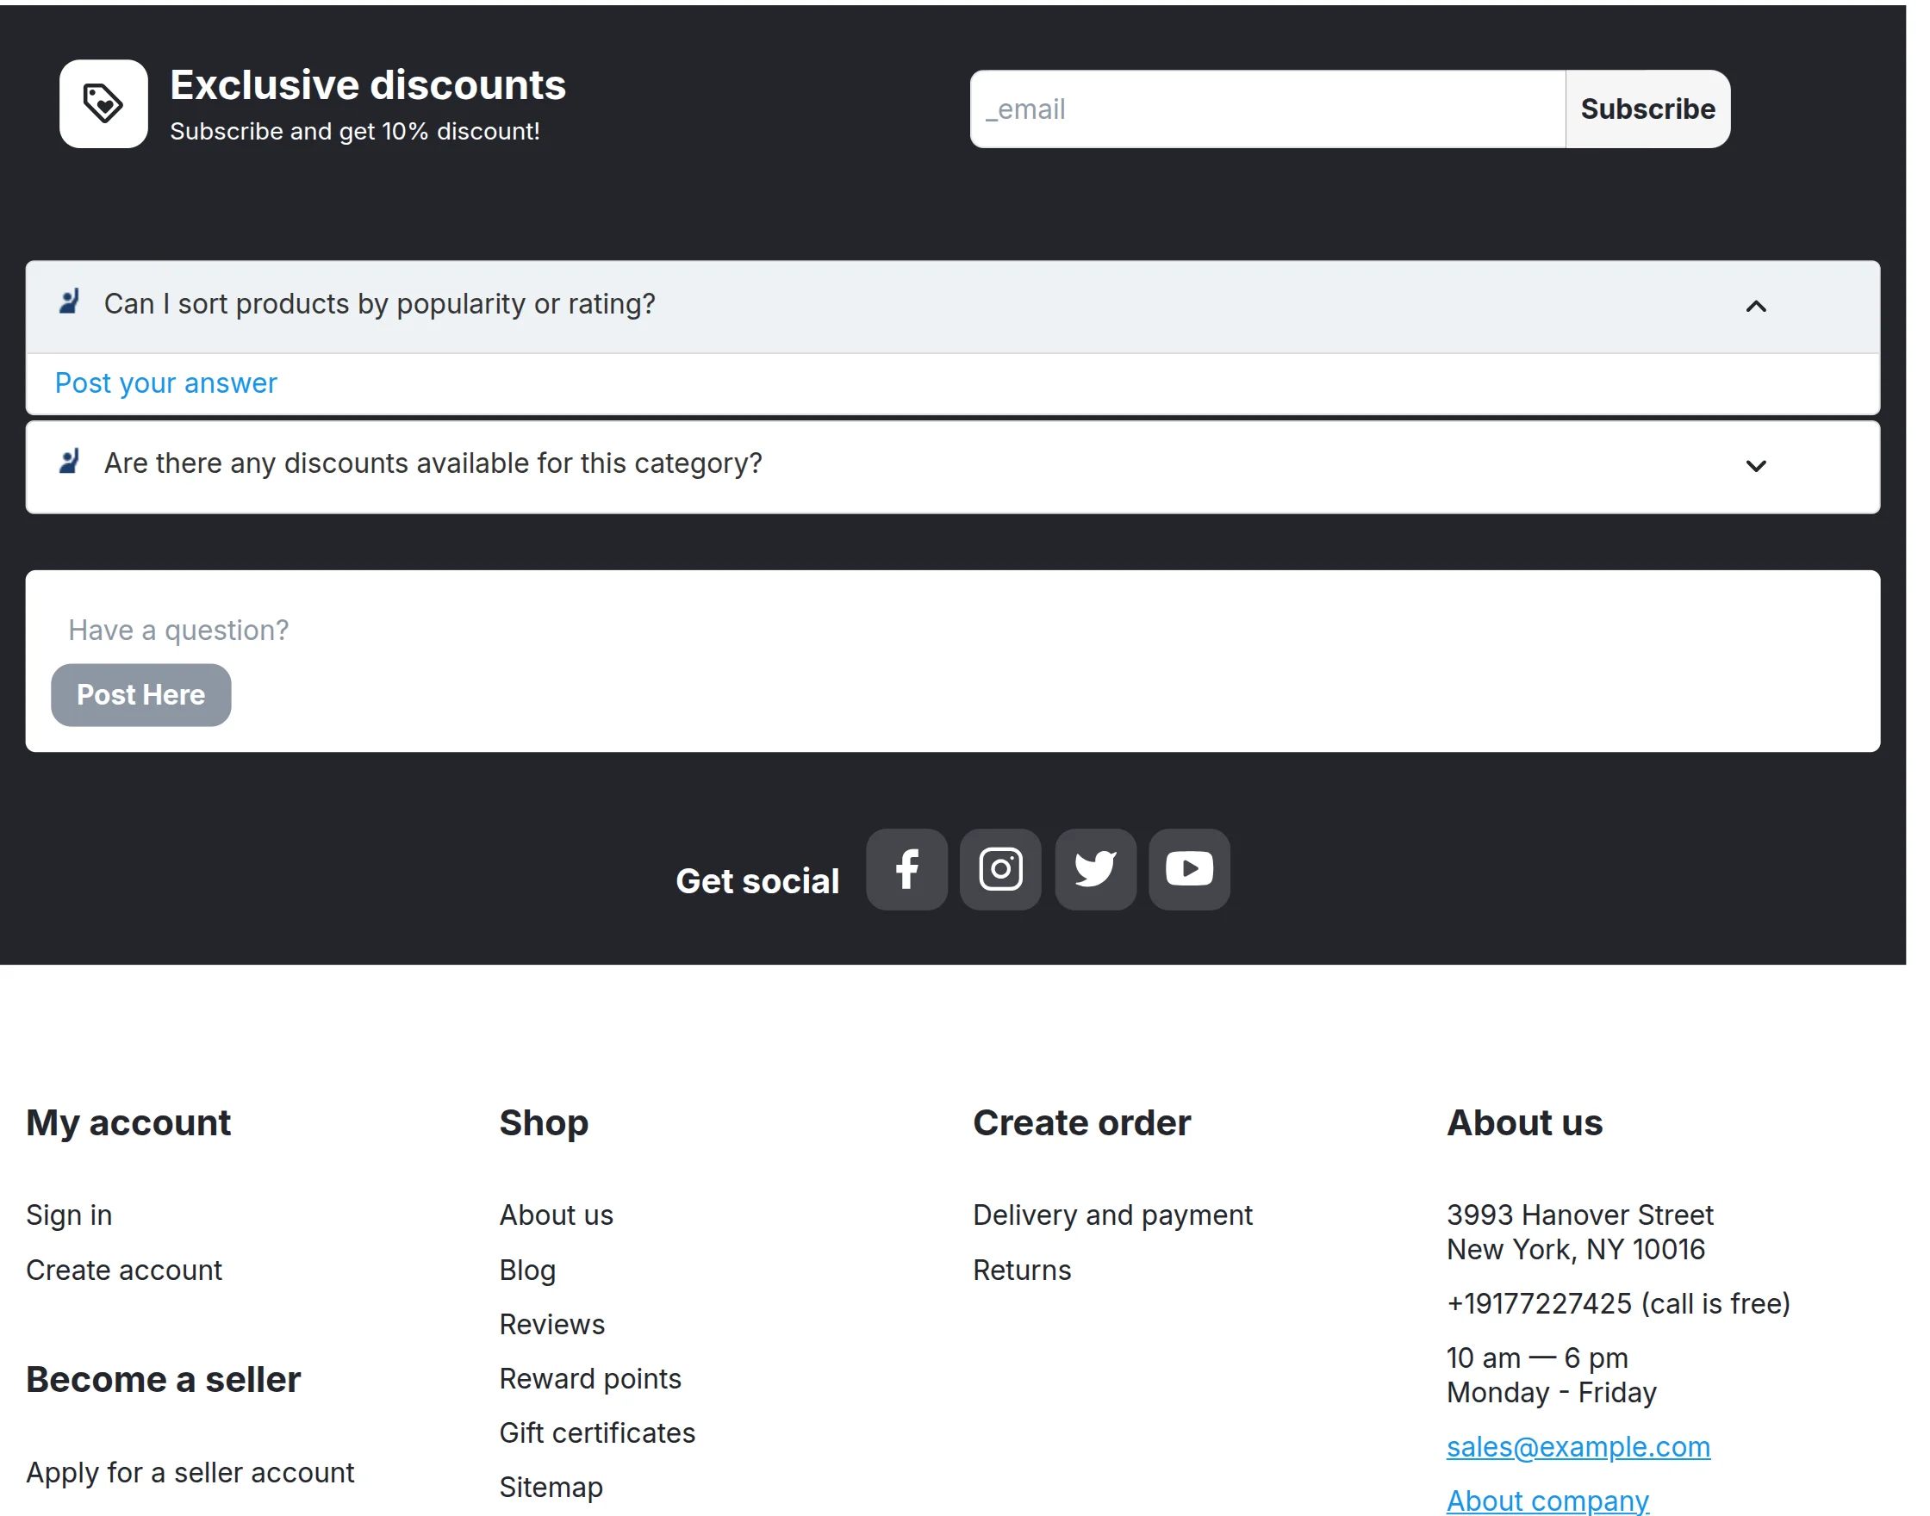The height and width of the screenshot is (1516, 1930).
Task: Click icon beside popularity sorting question
Action: point(69,301)
